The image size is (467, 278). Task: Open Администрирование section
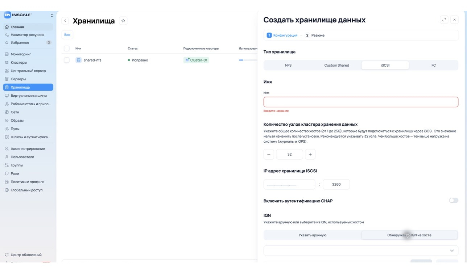point(28,149)
